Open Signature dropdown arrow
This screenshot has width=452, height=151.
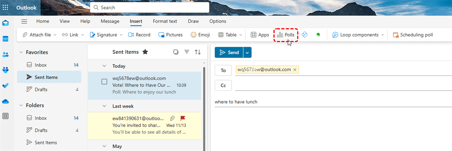click(x=121, y=35)
